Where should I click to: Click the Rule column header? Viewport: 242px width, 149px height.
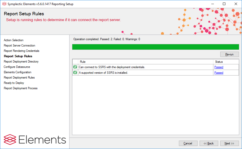coord(146,62)
